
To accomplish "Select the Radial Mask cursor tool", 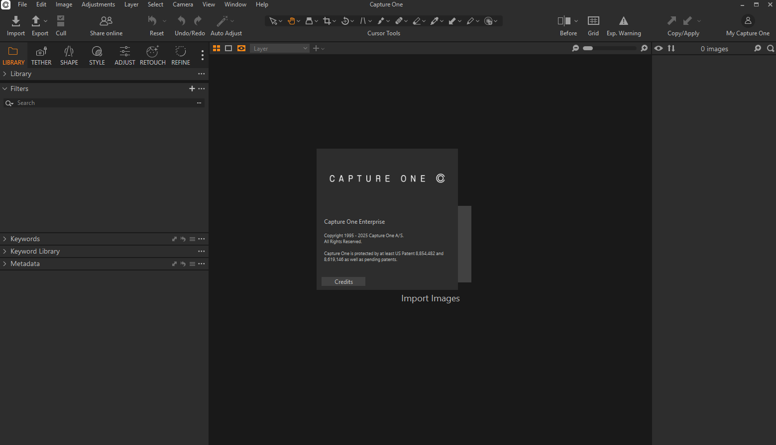I will (488, 21).
